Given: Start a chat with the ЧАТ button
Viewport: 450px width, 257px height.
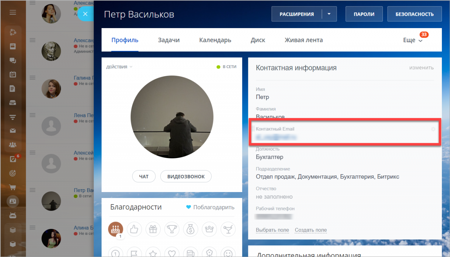Looking at the screenshot, I should pos(144,177).
